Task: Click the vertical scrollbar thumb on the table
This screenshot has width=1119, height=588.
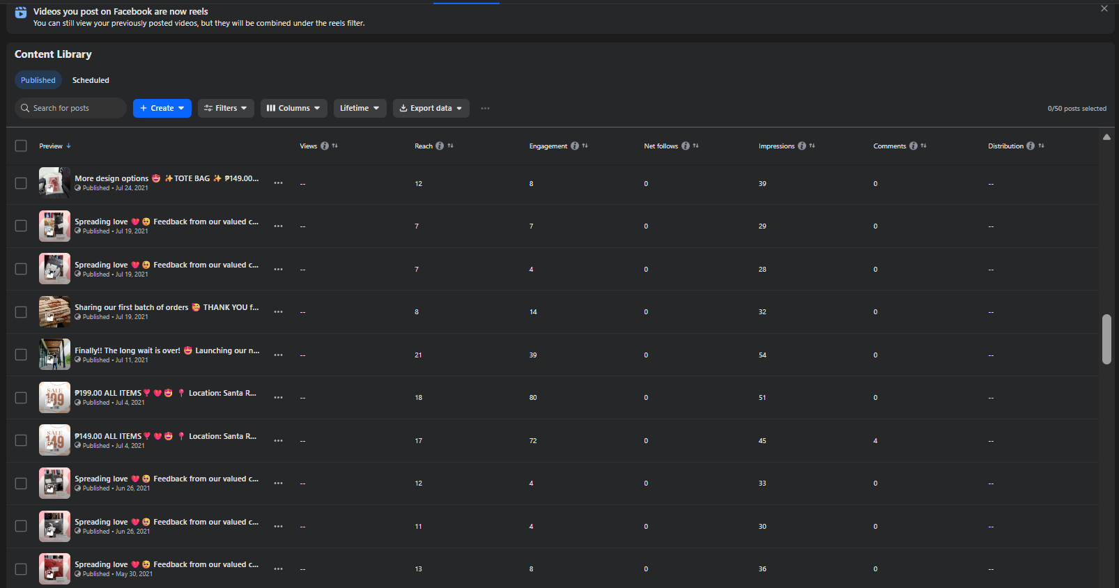Action: point(1106,339)
